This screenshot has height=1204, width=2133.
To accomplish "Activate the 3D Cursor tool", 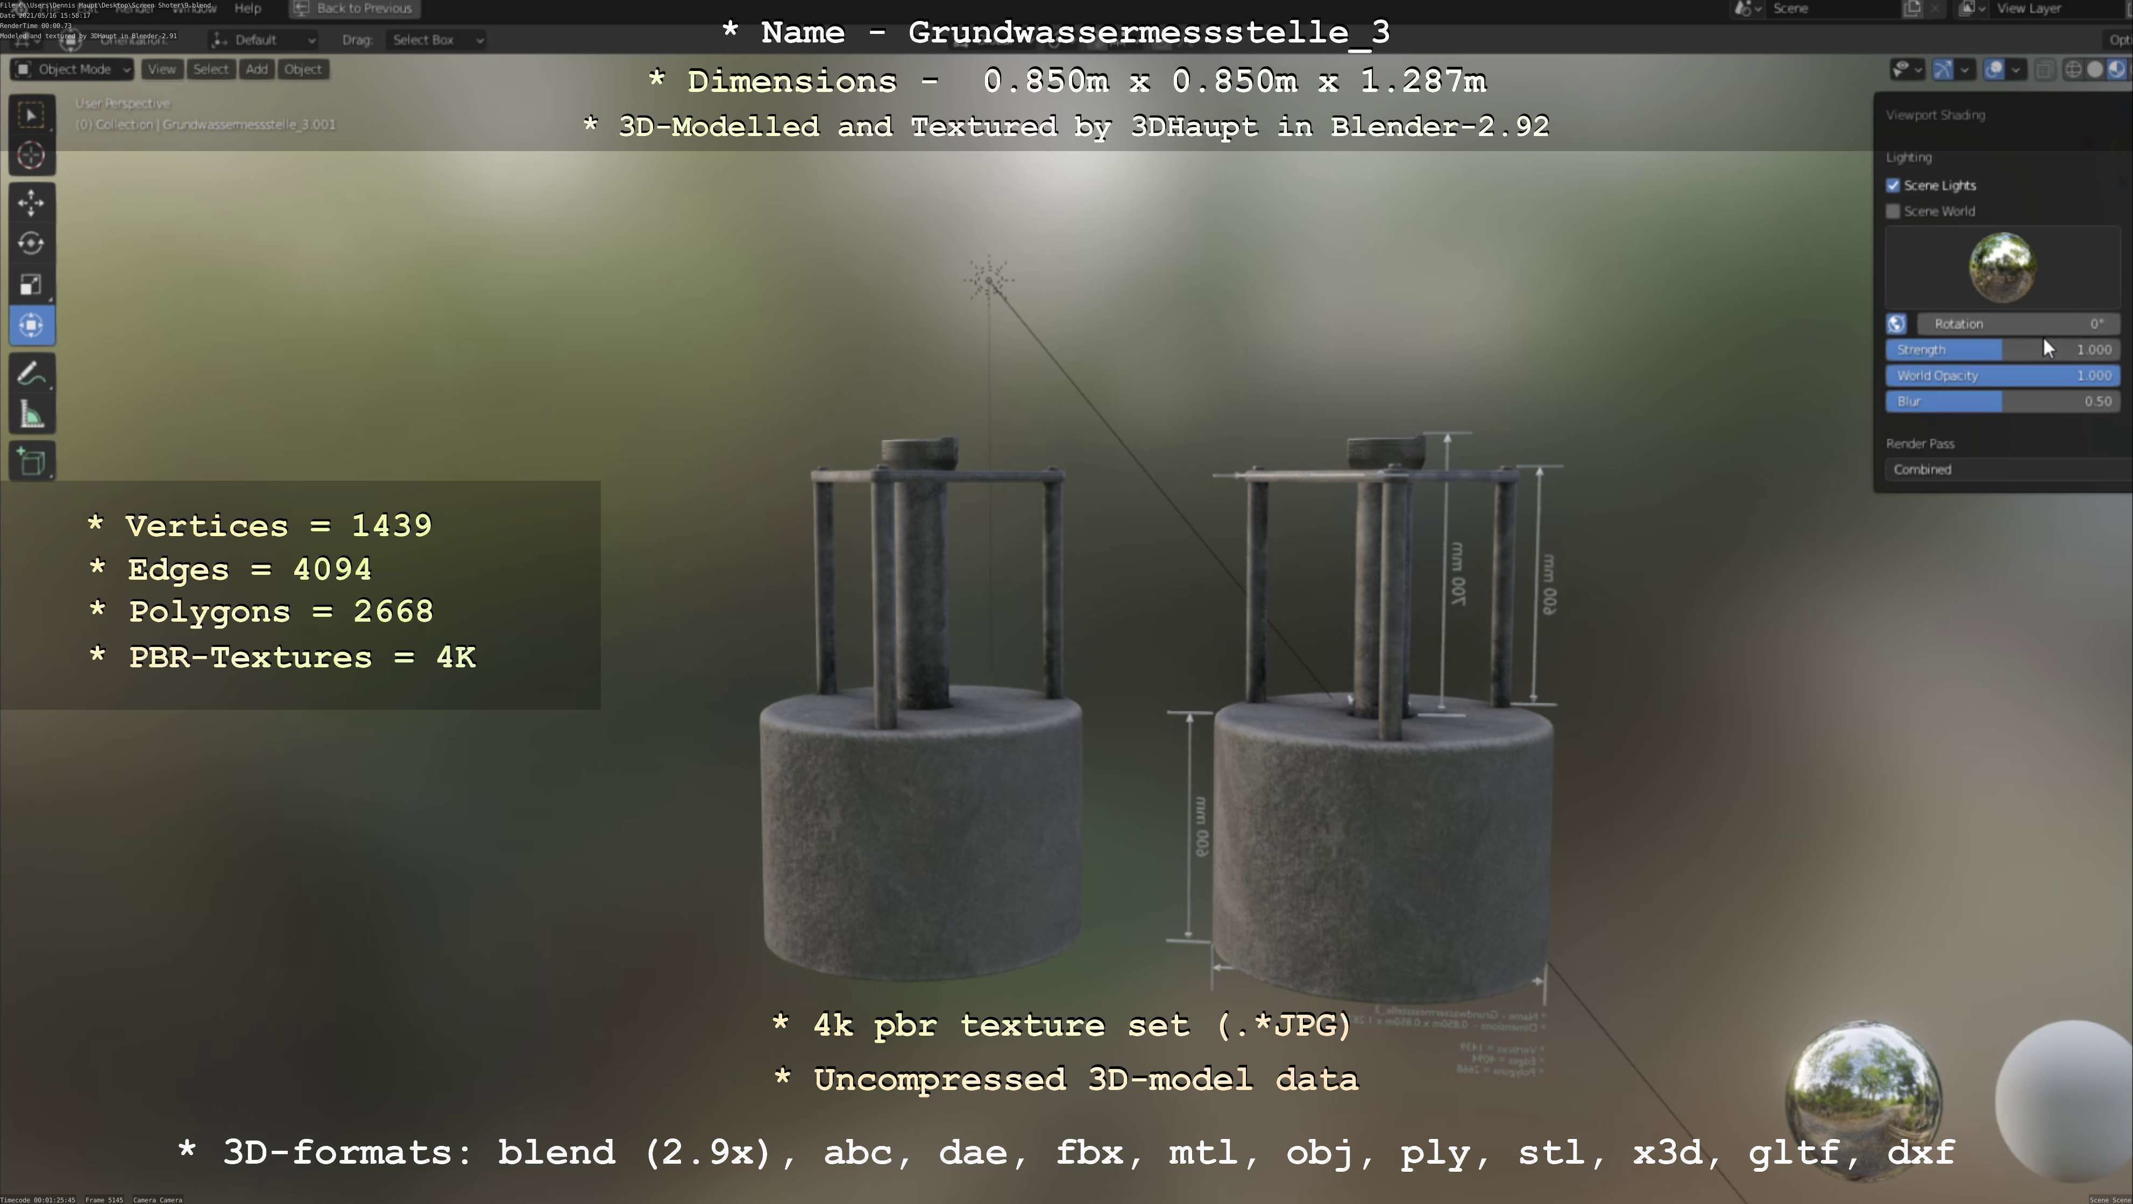I will [x=31, y=155].
